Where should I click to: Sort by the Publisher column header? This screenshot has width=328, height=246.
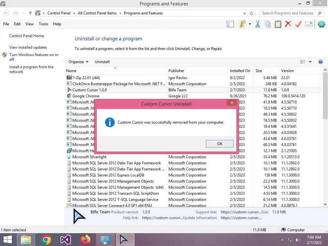tap(197, 71)
